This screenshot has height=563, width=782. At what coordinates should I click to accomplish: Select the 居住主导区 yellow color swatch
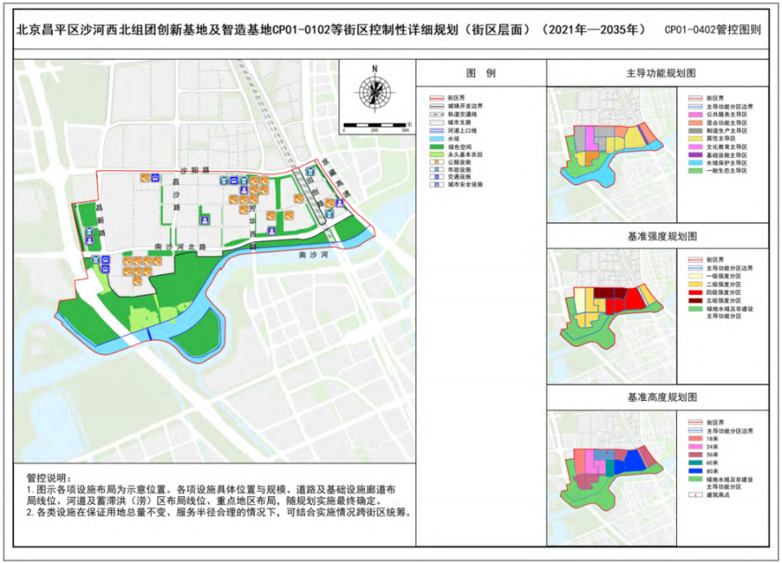click(x=695, y=138)
